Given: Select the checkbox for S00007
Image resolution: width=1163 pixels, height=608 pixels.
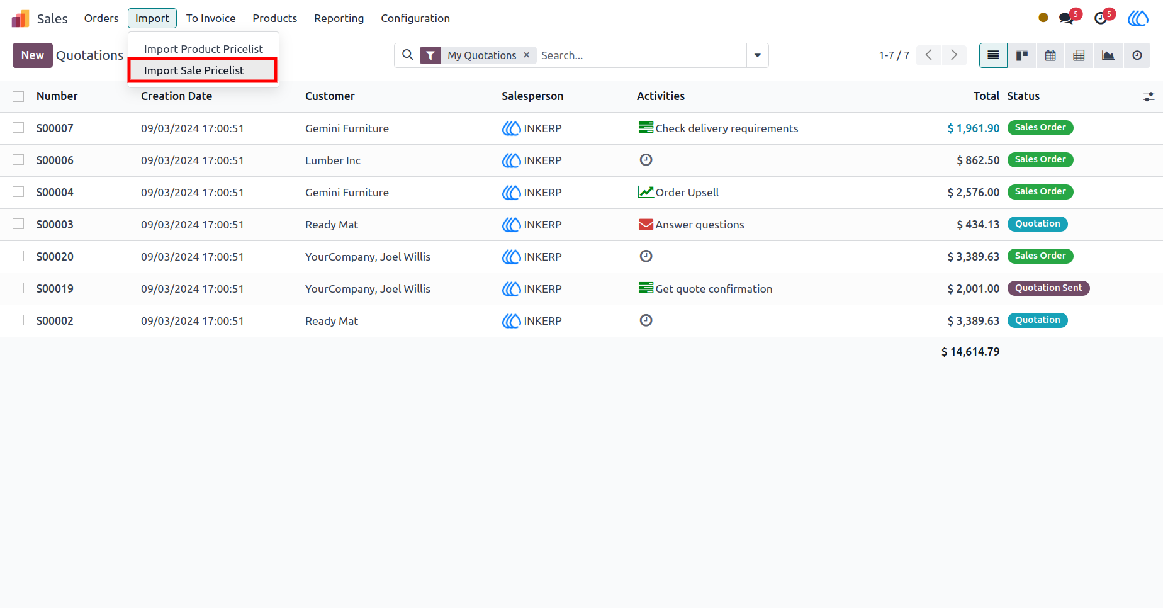Looking at the screenshot, I should (x=18, y=128).
